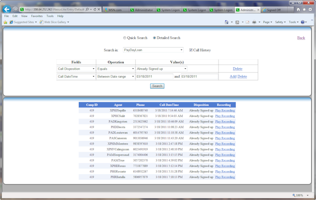Open the Search in PayDayLoan dropdown
The width and height of the screenshot is (316, 200).
point(153,50)
